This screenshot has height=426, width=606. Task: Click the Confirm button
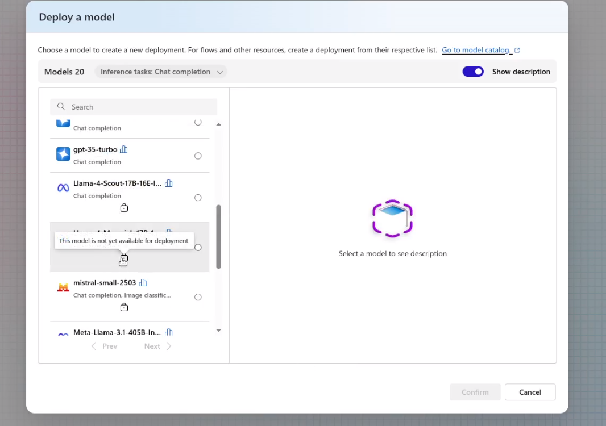(x=475, y=392)
